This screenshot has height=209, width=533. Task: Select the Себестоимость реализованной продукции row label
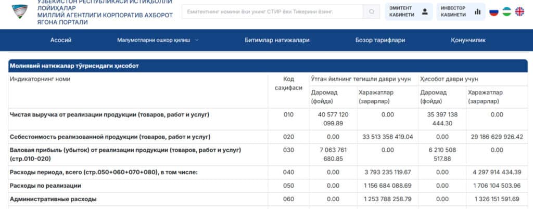click(x=110, y=137)
